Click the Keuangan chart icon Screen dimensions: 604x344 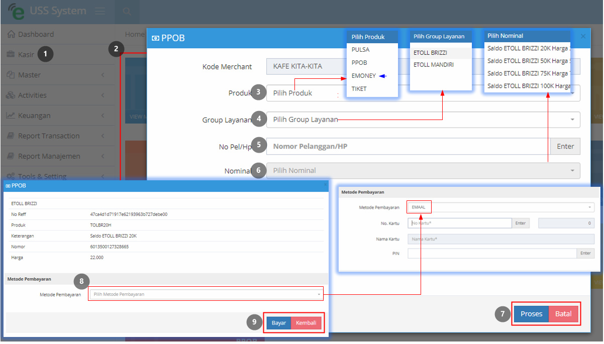click(11, 116)
